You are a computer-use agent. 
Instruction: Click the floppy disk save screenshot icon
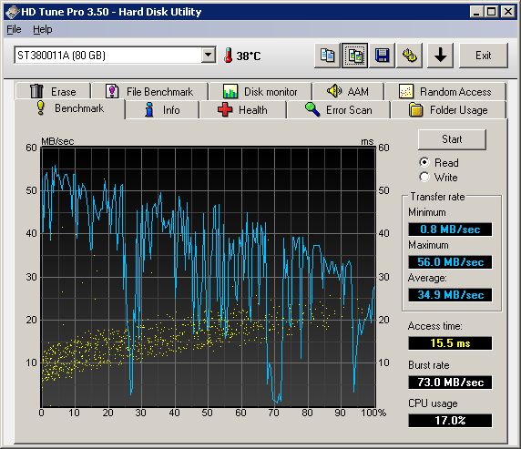(383, 56)
